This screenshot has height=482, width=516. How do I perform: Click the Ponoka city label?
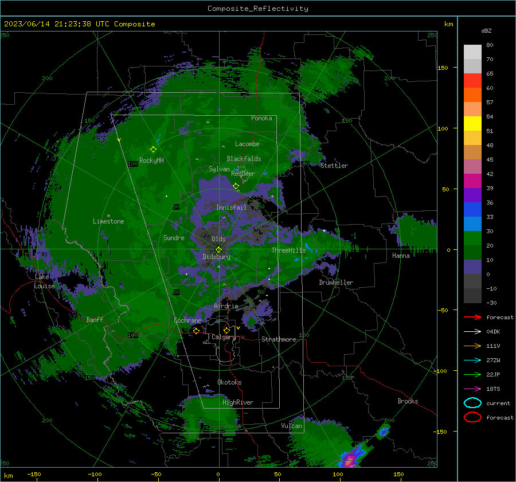pyautogui.click(x=261, y=118)
